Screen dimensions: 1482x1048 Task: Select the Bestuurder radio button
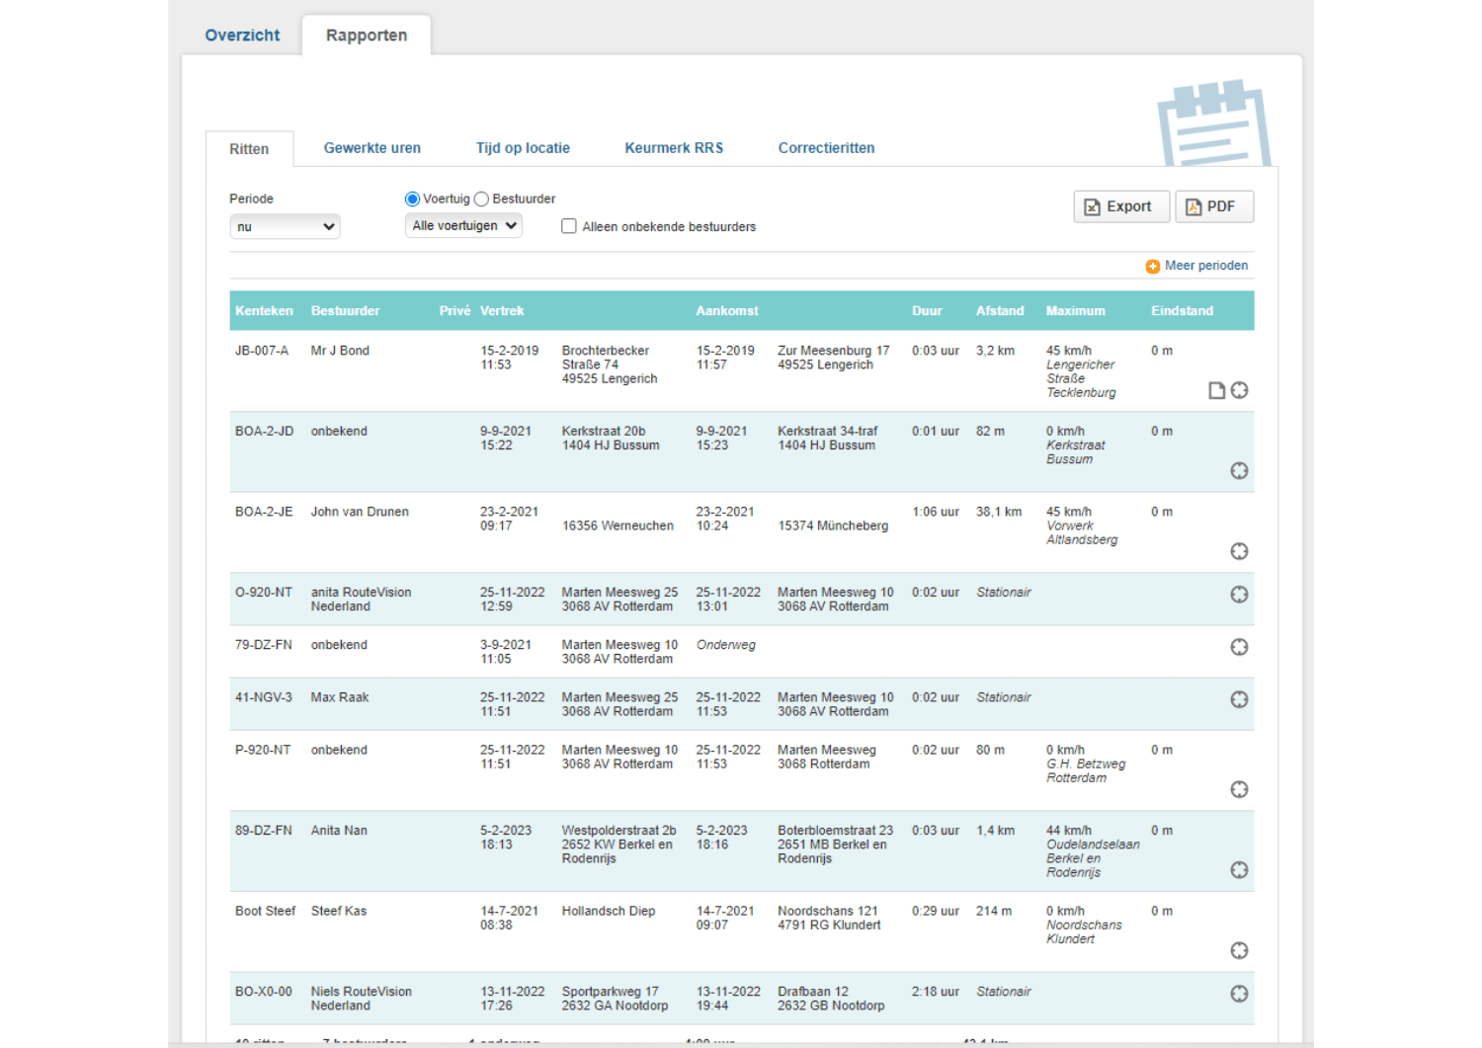[x=481, y=200]
